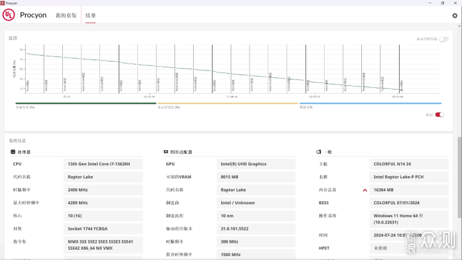Click the '16384 MB' memory value
This screenshot has height=260, width=462.
[409, 190]
